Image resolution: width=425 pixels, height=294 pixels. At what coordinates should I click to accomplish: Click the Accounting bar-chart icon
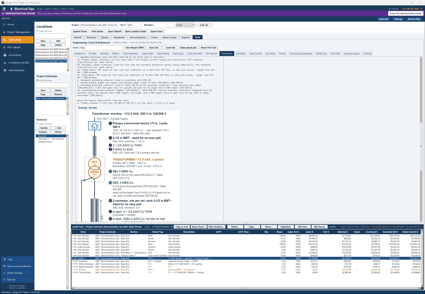(x=5, y=55)
